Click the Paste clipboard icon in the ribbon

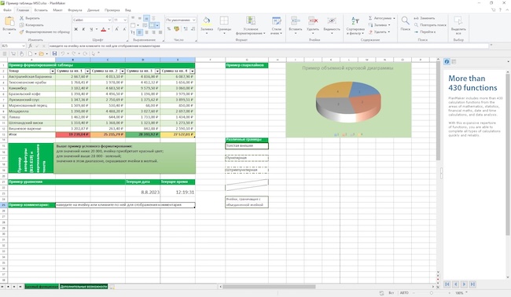(x=9, y=21)
